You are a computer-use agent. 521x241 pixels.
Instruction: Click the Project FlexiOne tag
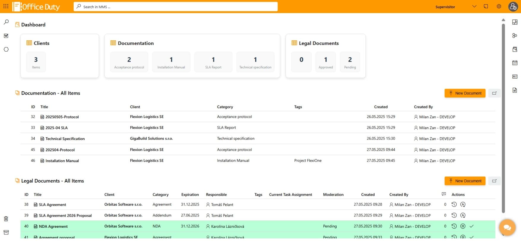coord(308,160)
